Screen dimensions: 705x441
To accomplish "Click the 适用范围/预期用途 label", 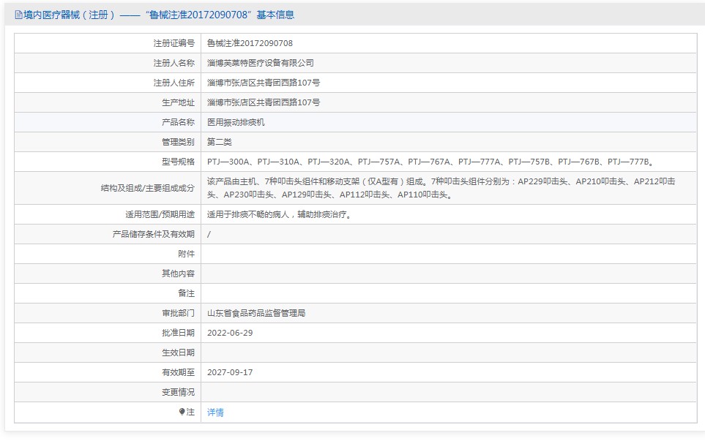I will coord(160,215).
